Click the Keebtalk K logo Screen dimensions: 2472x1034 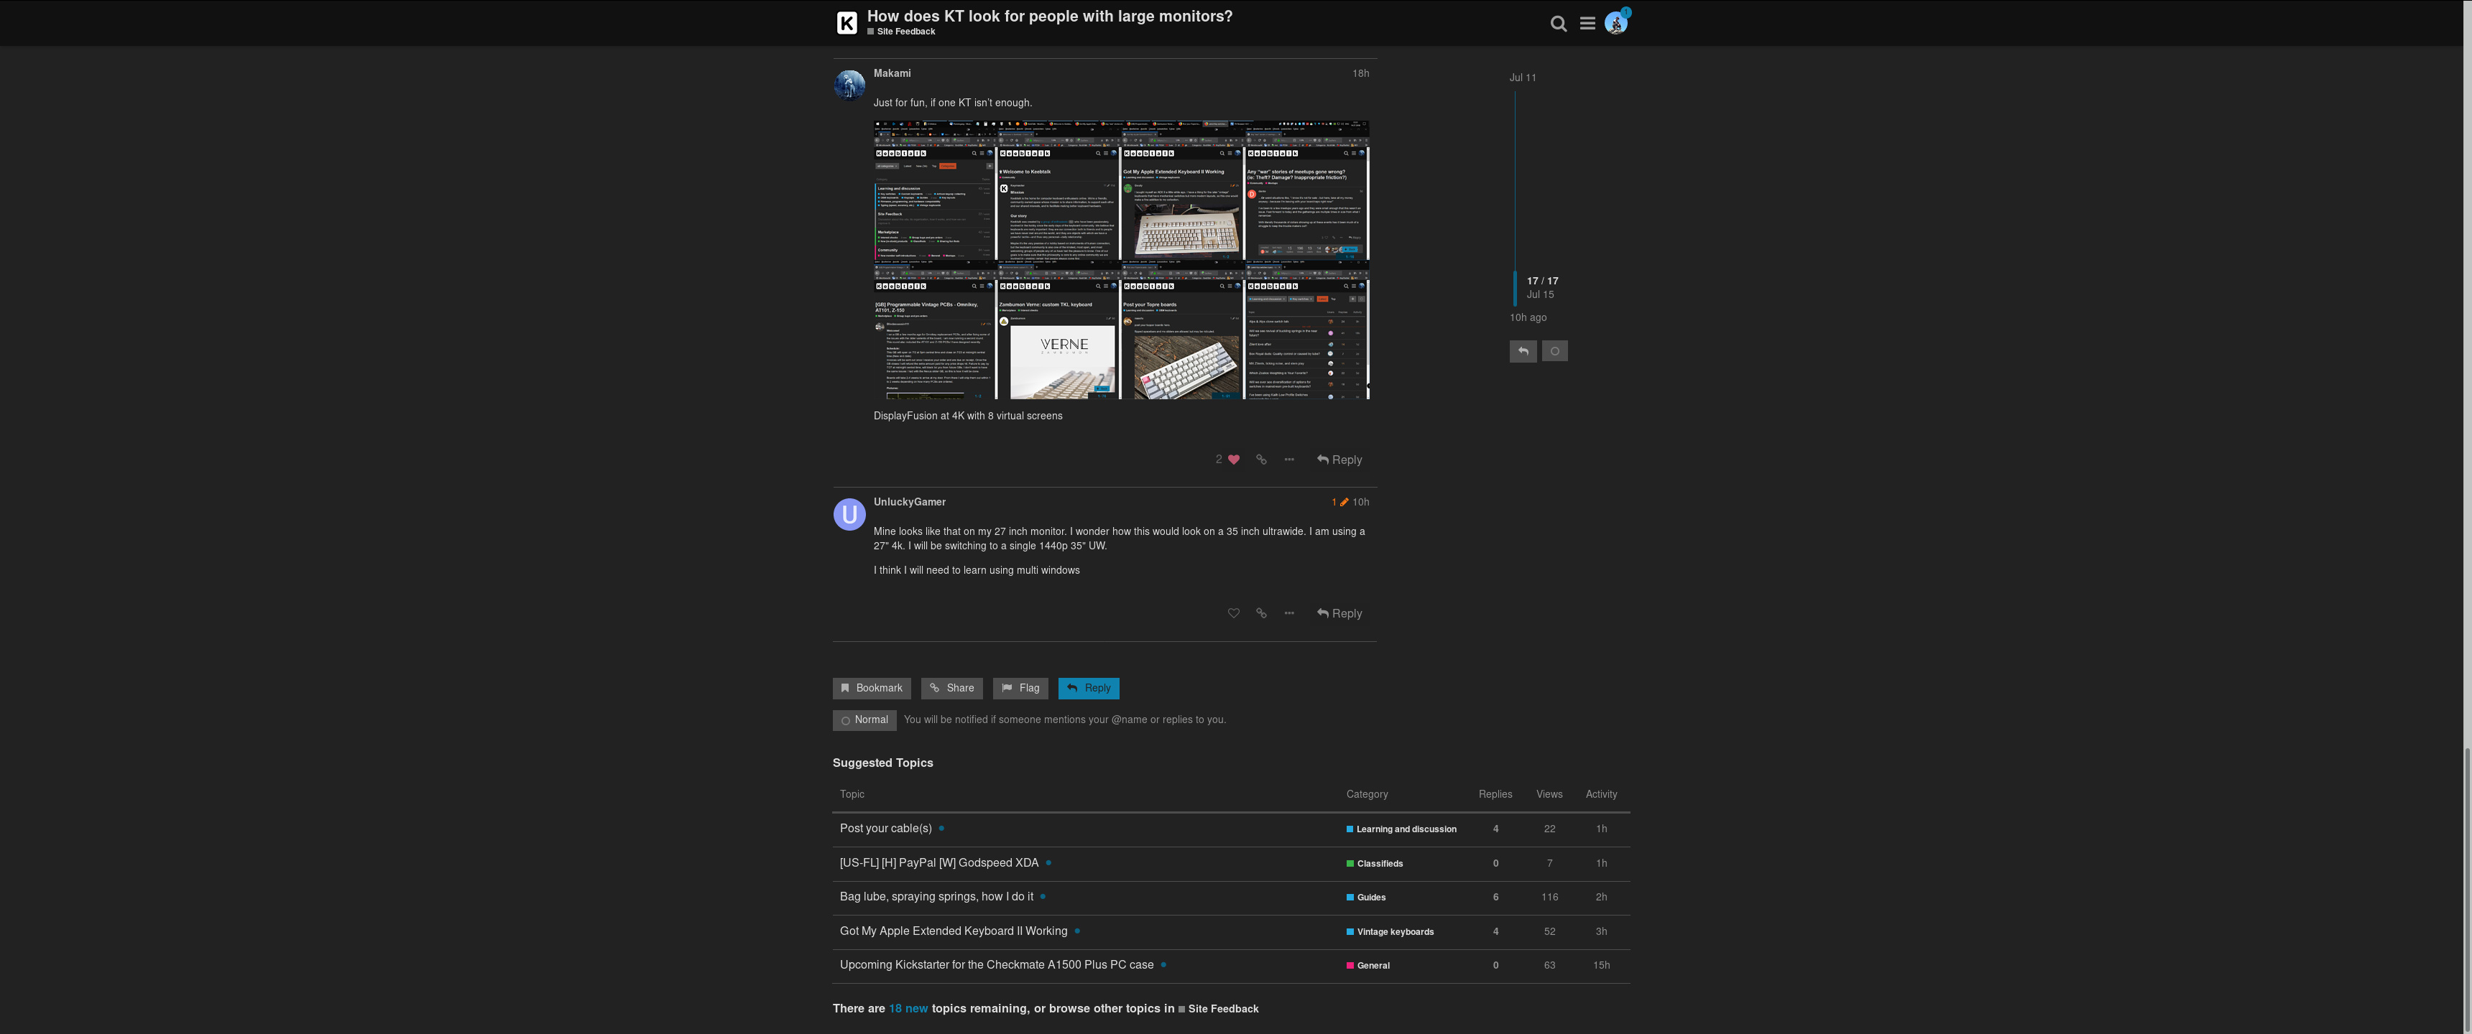click(x=847, y=24)
